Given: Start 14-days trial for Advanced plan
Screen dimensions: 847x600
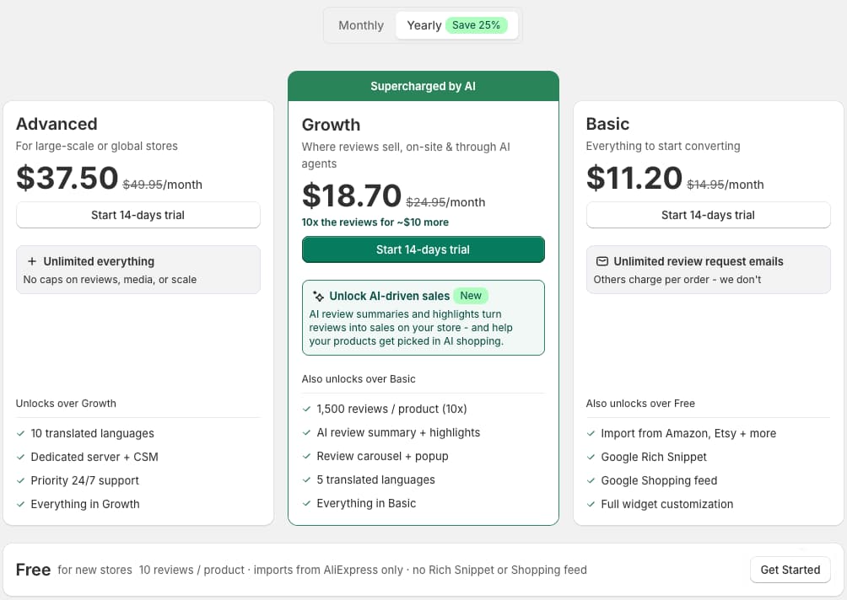Looking at the screenshot, I should pyautogui.click(x=138, y=215).
